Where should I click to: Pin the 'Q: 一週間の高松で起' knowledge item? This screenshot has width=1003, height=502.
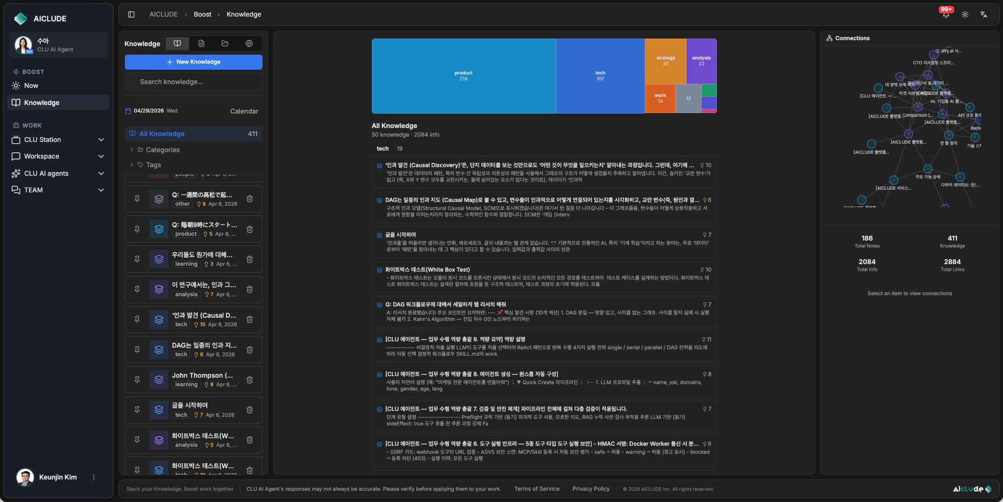137,199
